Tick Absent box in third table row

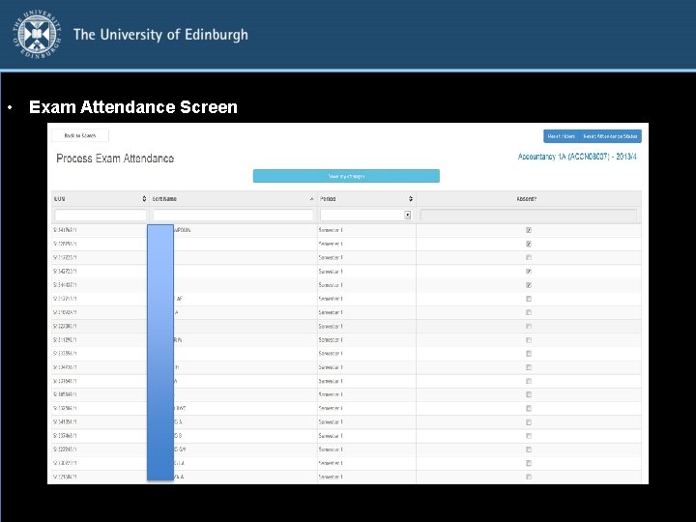click(529, 257)
